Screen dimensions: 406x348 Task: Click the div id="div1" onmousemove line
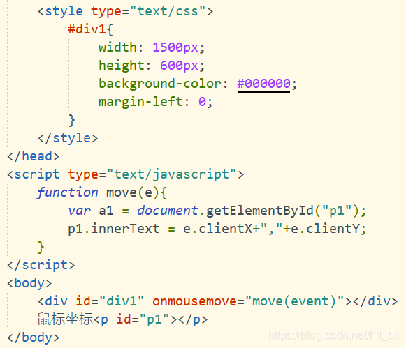[x=218, y=301]
